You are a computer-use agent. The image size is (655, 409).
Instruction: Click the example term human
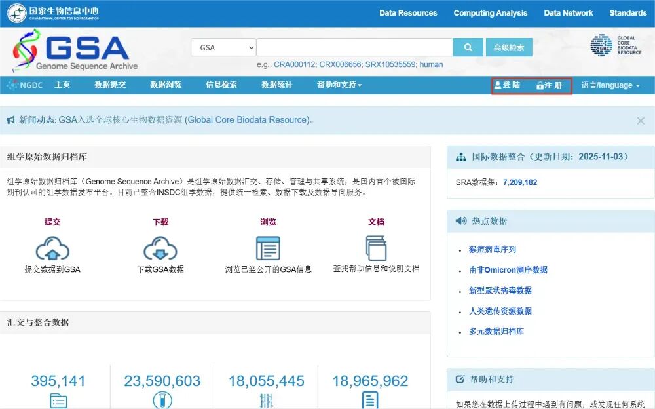click(x=431, y=64)
